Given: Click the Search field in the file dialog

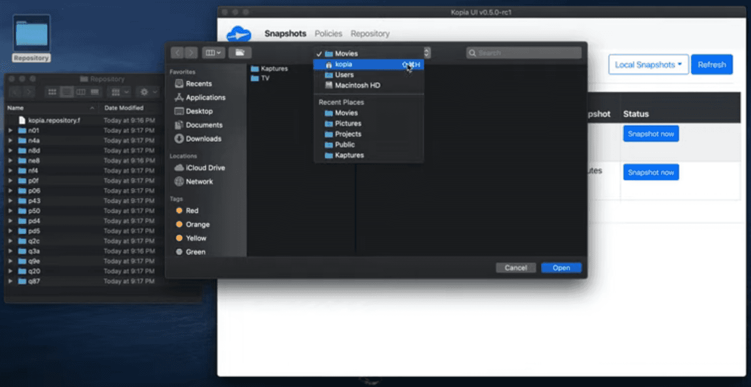Looking at the screenshot, I should 524,53.
